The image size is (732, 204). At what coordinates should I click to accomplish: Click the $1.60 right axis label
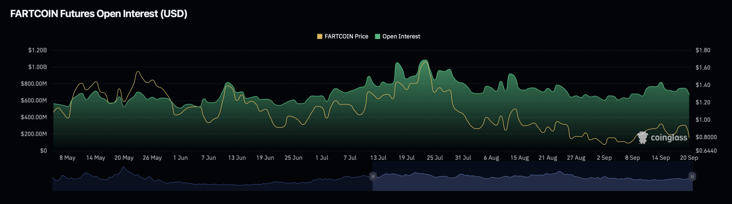click(703, 68)
